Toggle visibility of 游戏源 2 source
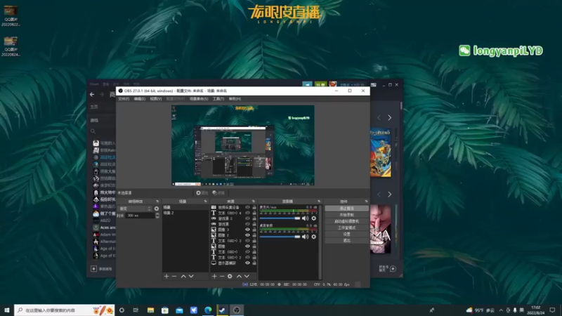This screenshot has width=562, height=316. click(247, 218)
